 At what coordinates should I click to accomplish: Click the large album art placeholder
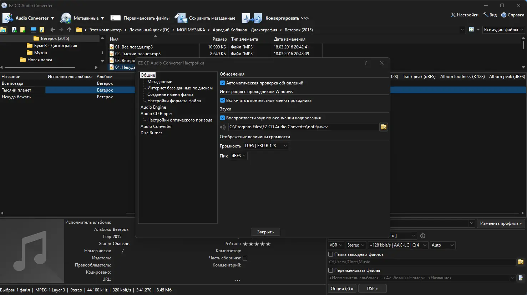tap(32, 251)
